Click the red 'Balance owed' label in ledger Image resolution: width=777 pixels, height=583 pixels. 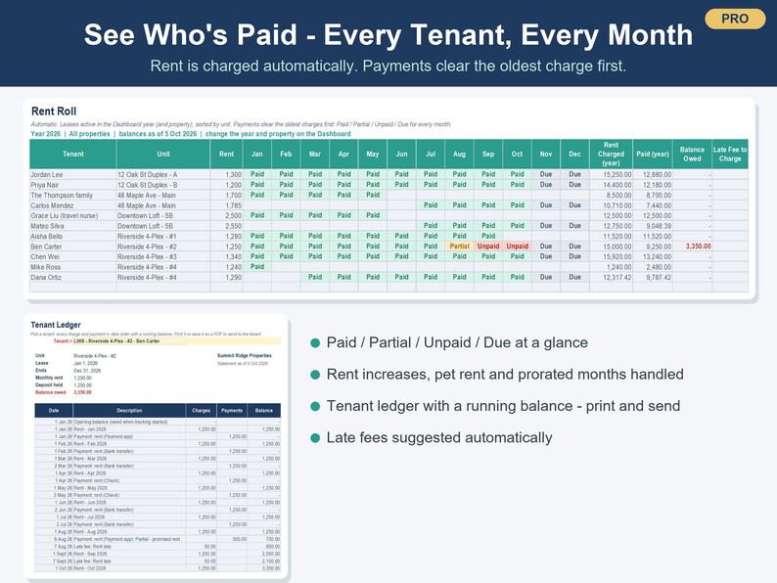point(51,392)
